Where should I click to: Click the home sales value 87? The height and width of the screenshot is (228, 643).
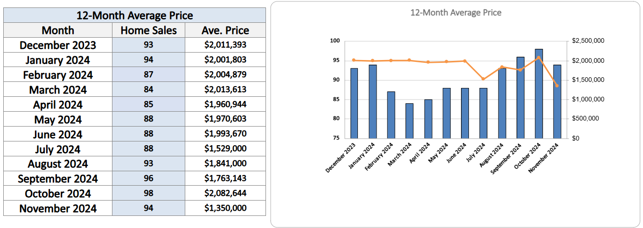[148, 75]
